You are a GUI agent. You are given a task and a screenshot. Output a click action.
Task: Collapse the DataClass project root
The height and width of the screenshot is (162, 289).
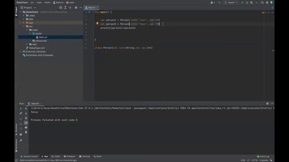pyautogui.click(x=20, y=12)
